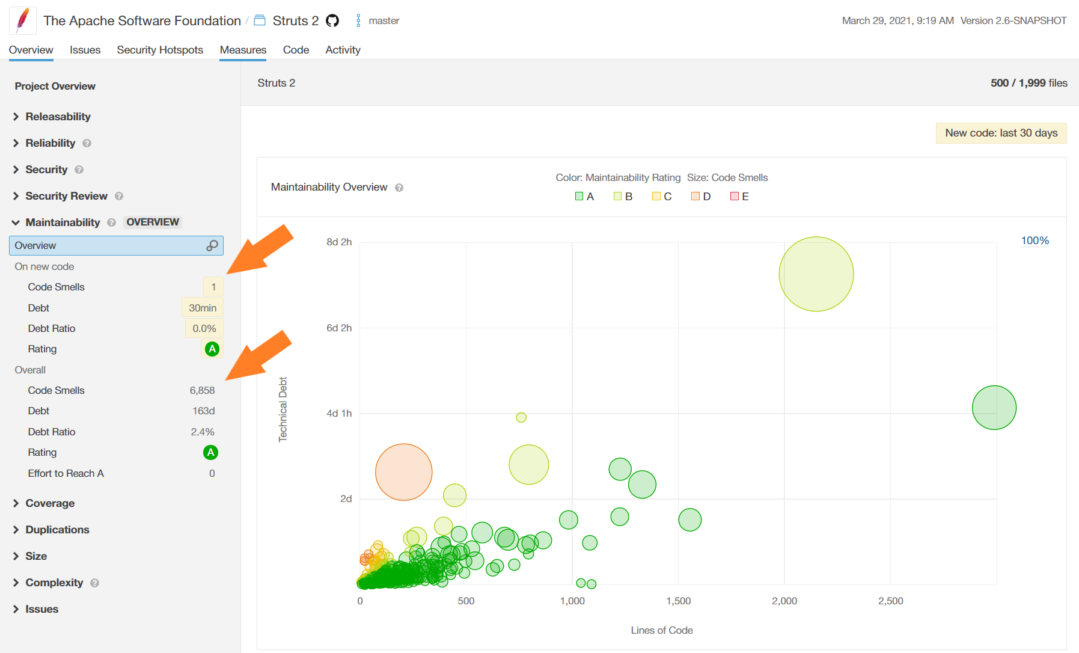Screen dimensions: 1079x653
Task: Expand the Security section
Action: (40, 170)
